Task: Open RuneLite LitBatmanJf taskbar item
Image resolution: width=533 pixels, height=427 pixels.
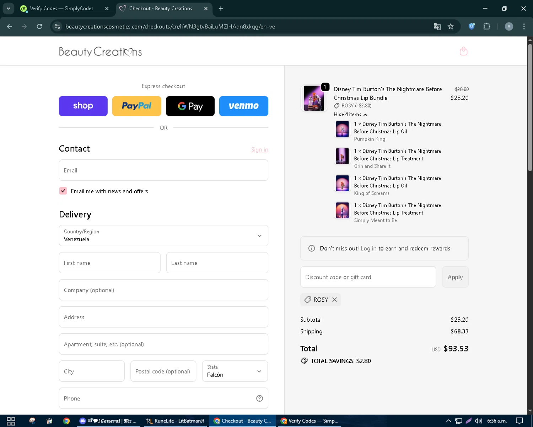Action: pyautogui.click(x=175, y=421)
